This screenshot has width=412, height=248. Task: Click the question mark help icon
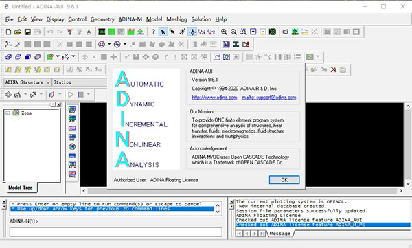153,32
